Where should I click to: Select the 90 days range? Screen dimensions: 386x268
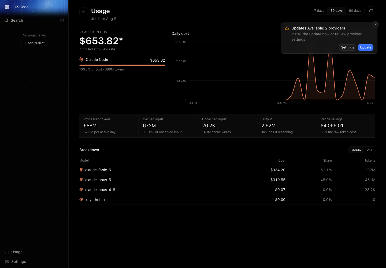point(355,11)
